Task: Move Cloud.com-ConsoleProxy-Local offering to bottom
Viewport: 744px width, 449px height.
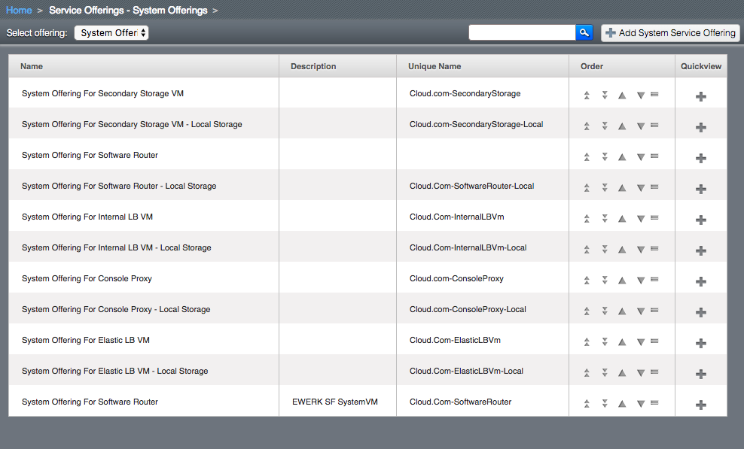Action: (605, 311)
